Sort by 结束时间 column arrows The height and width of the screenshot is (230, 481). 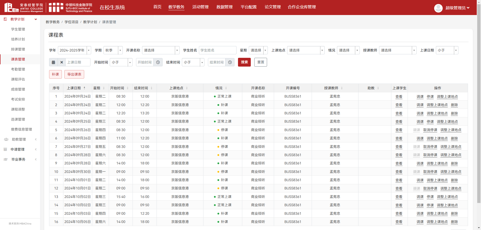[x=152, y=88]
